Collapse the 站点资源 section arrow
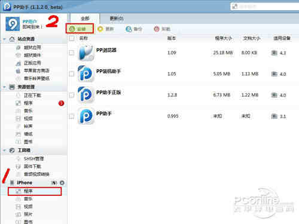 (4, 39)
